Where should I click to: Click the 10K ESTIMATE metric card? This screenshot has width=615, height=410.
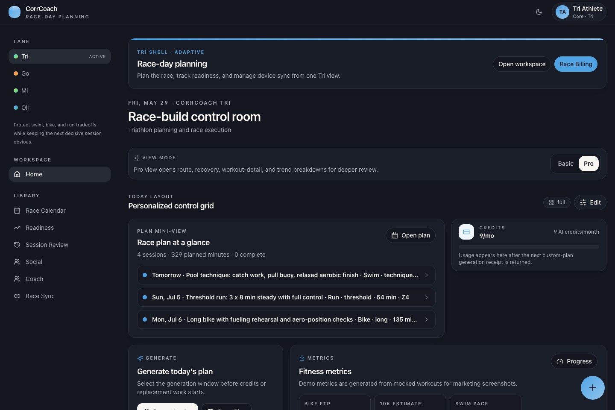(x=410, y=402)
